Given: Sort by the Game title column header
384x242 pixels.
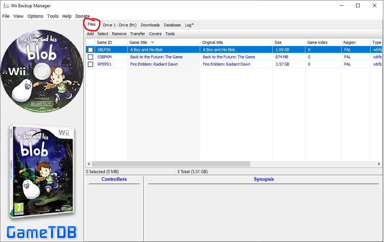Looking at the screenshot, I should (x=164, y=42).
